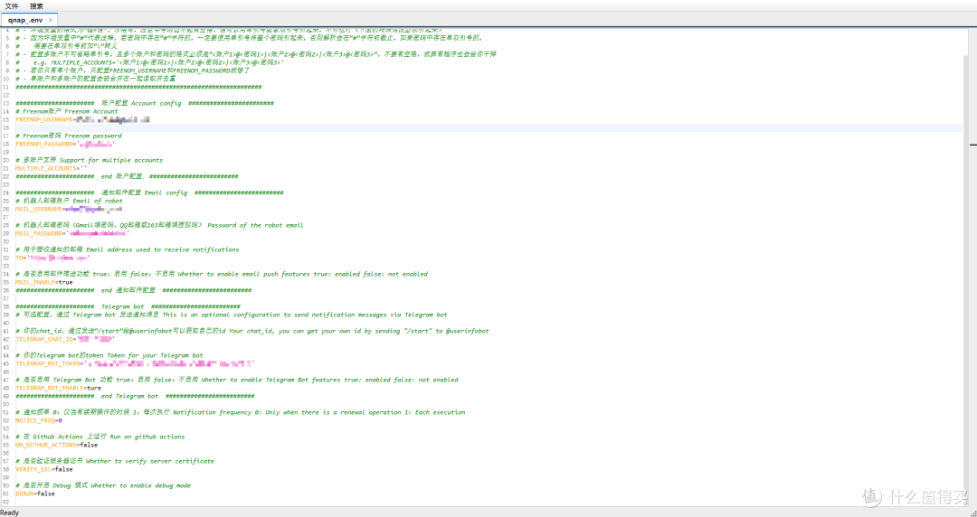This screenshot has width=977, height=517.
Task: Click the 'enable Telegram Bot features' comment
Action: coord(237,380)
